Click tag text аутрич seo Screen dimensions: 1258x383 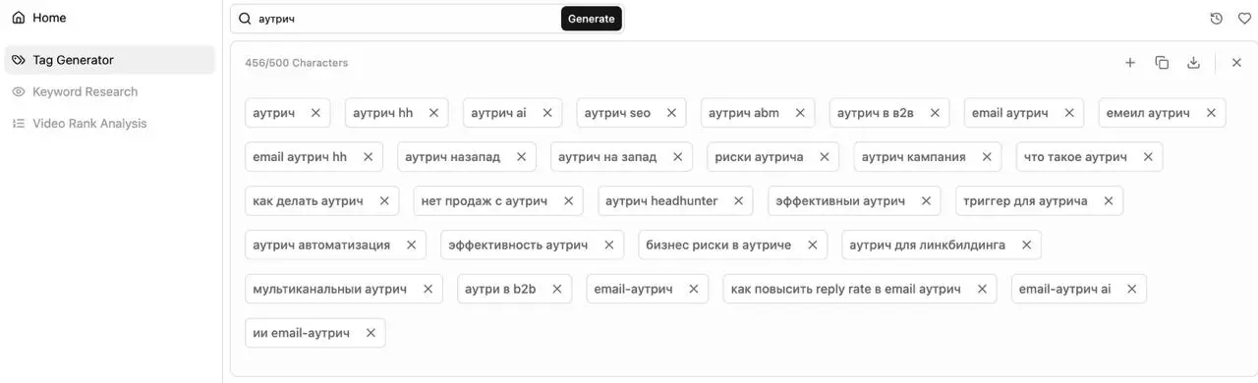coord(617,113)
